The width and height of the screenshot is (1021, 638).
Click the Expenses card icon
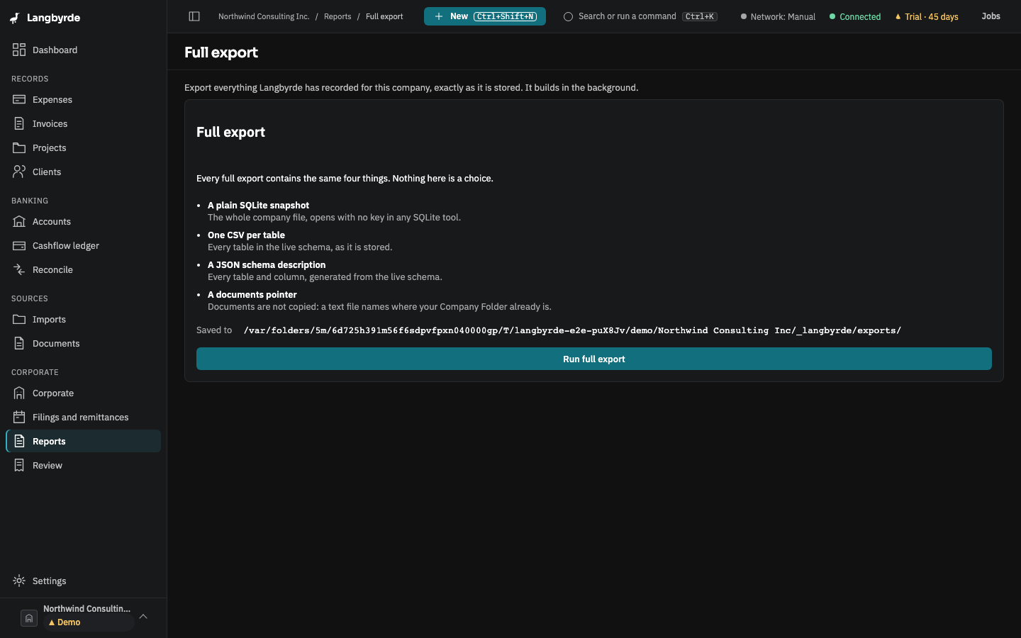coord(19,99)
